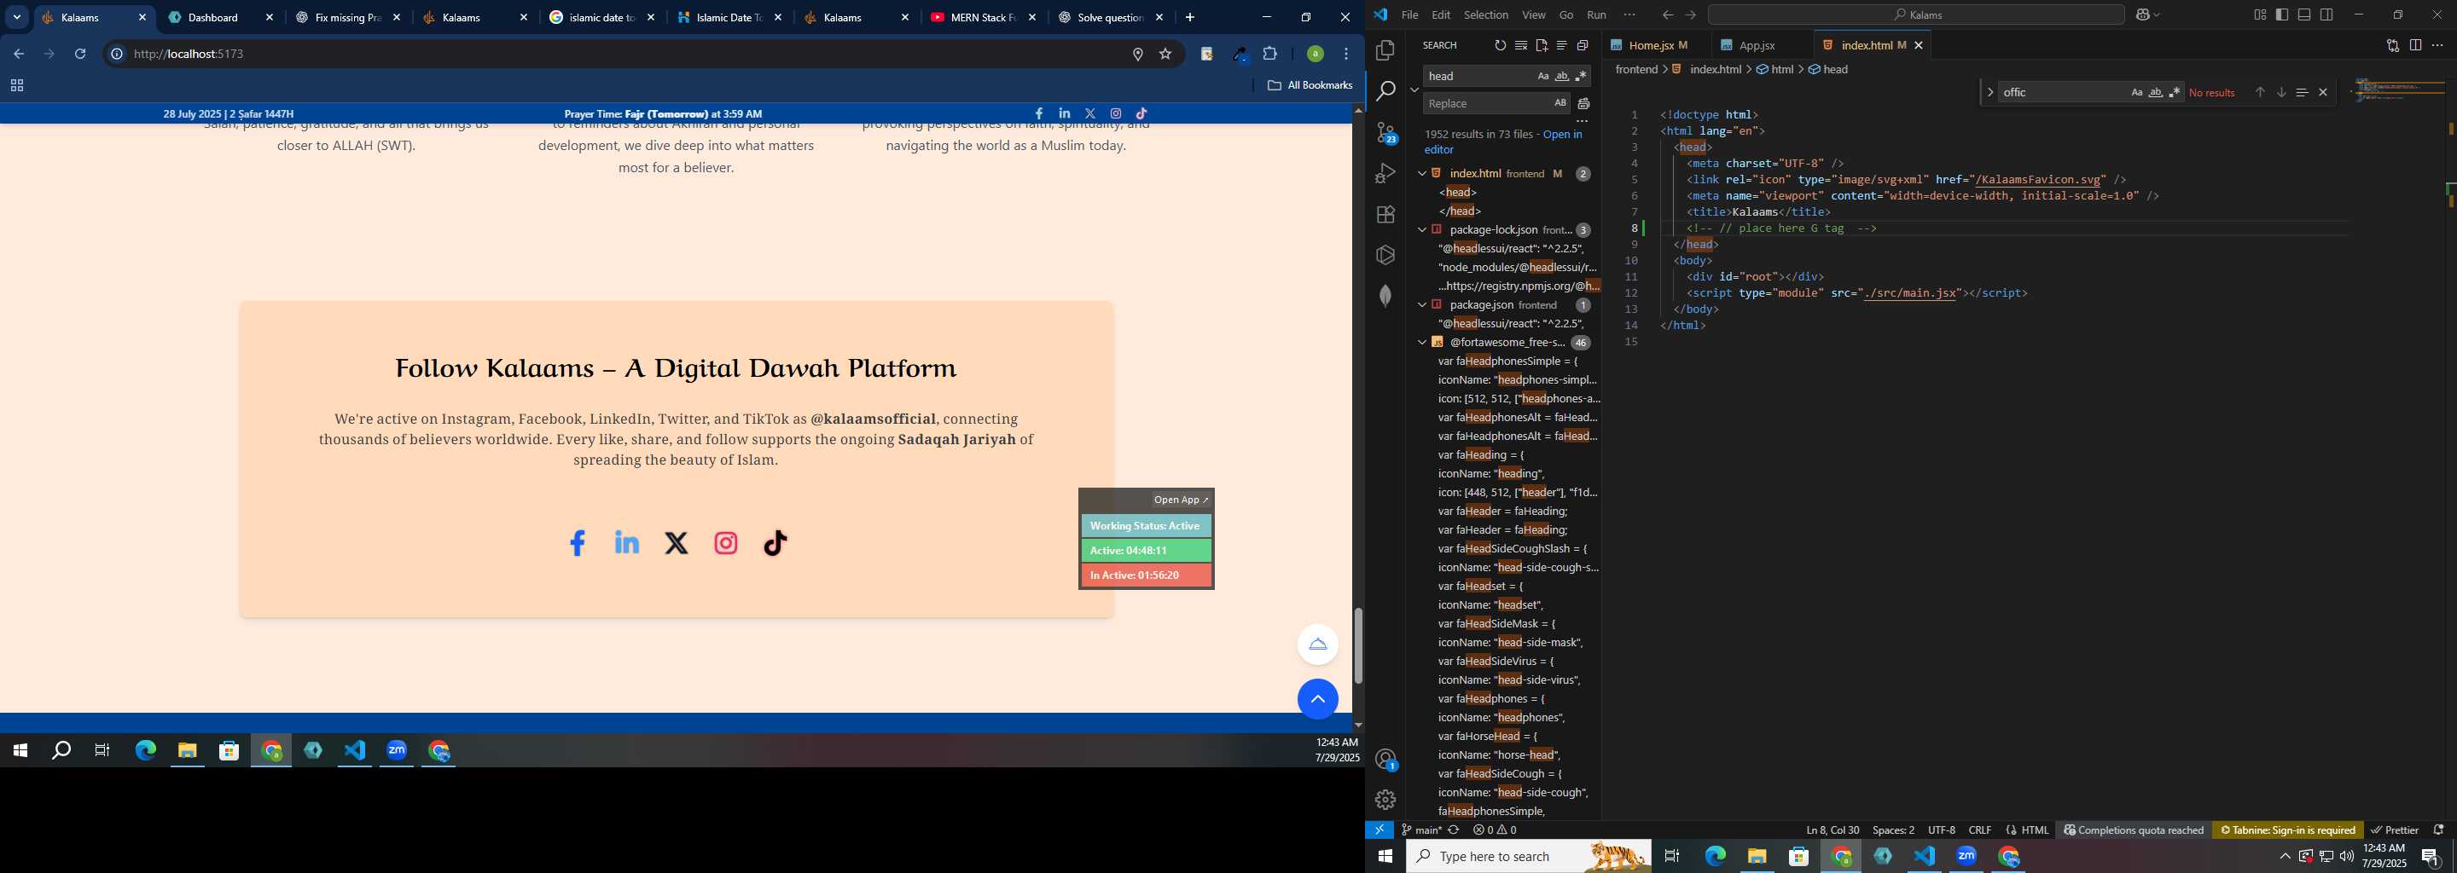This screenshot has width=2457, height=873.
Task: Expand replace mode in editor find widget
Action: pos(1989,92)
